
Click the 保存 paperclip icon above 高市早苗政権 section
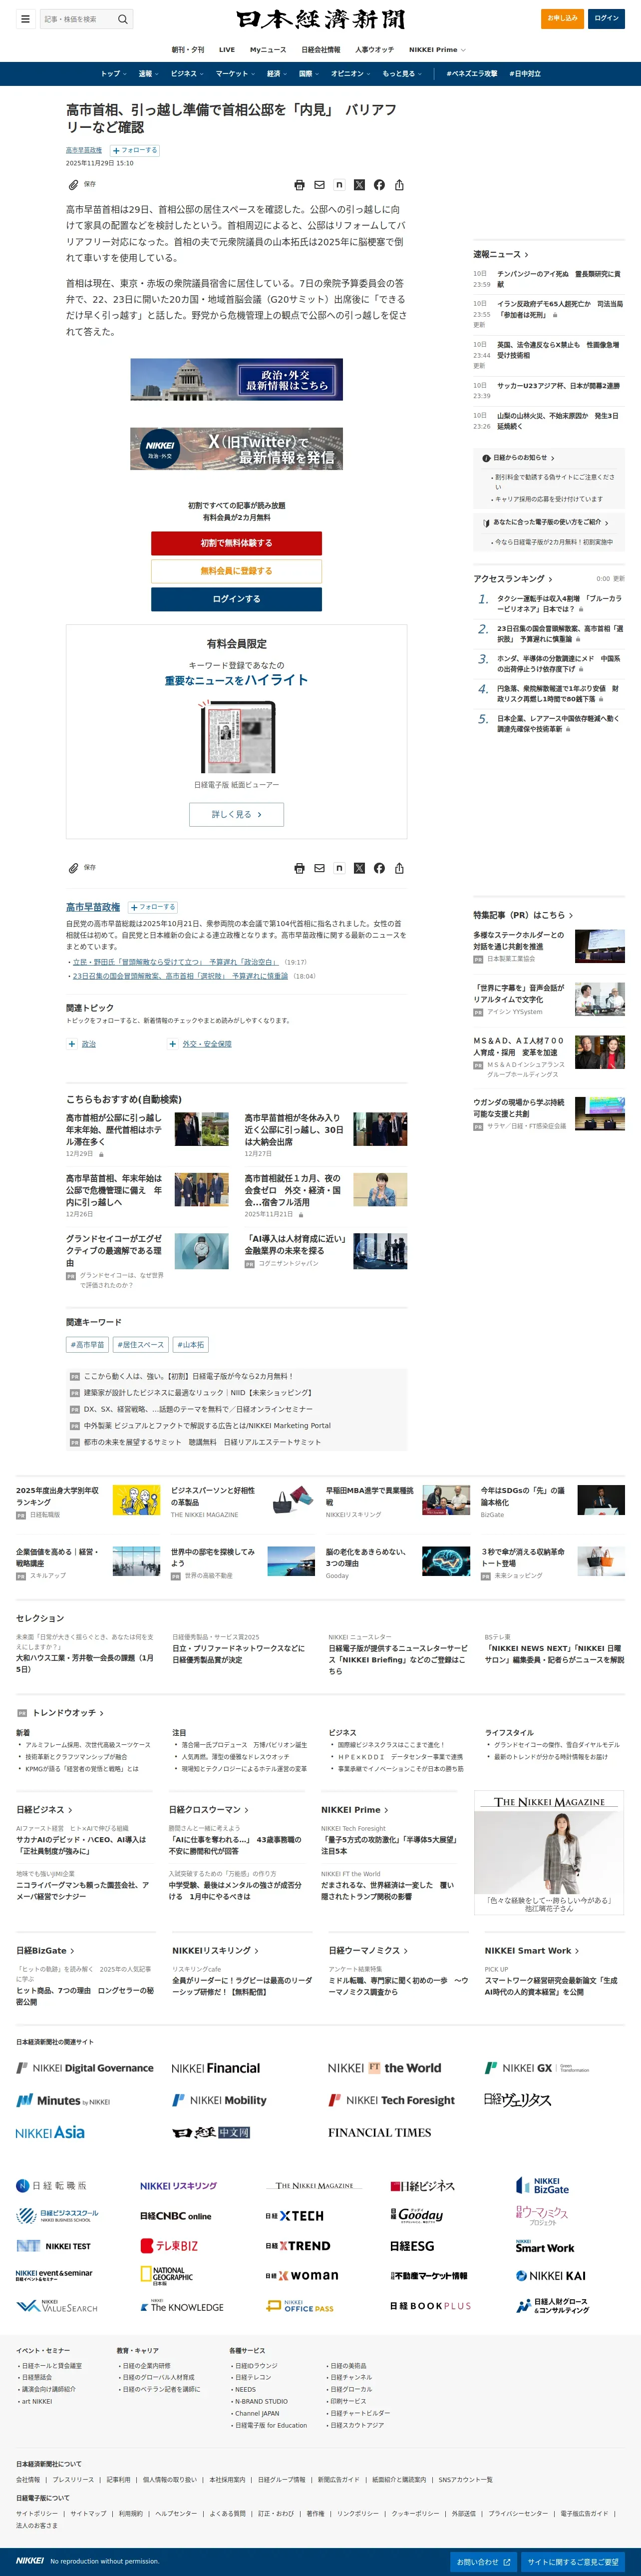[82, 868]
